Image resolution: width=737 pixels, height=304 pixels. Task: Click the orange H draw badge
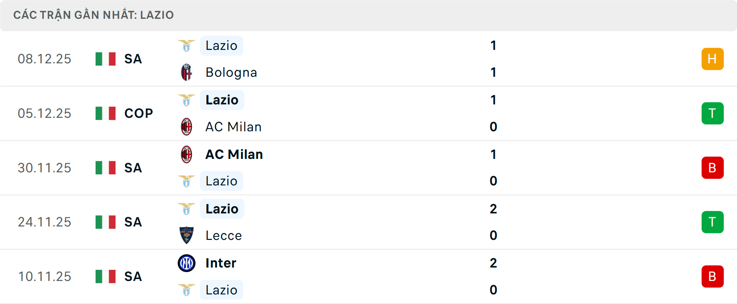point(712,59)
